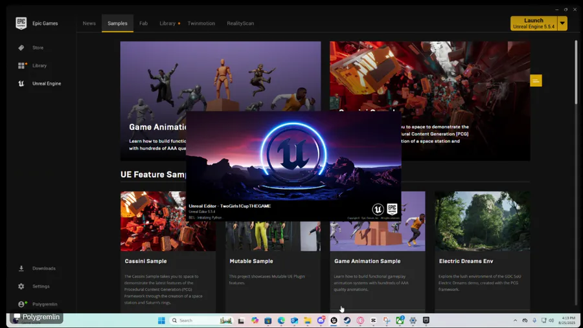Go to the Fab tab
This screenshot has height=328, width=583.
[144, 23]
